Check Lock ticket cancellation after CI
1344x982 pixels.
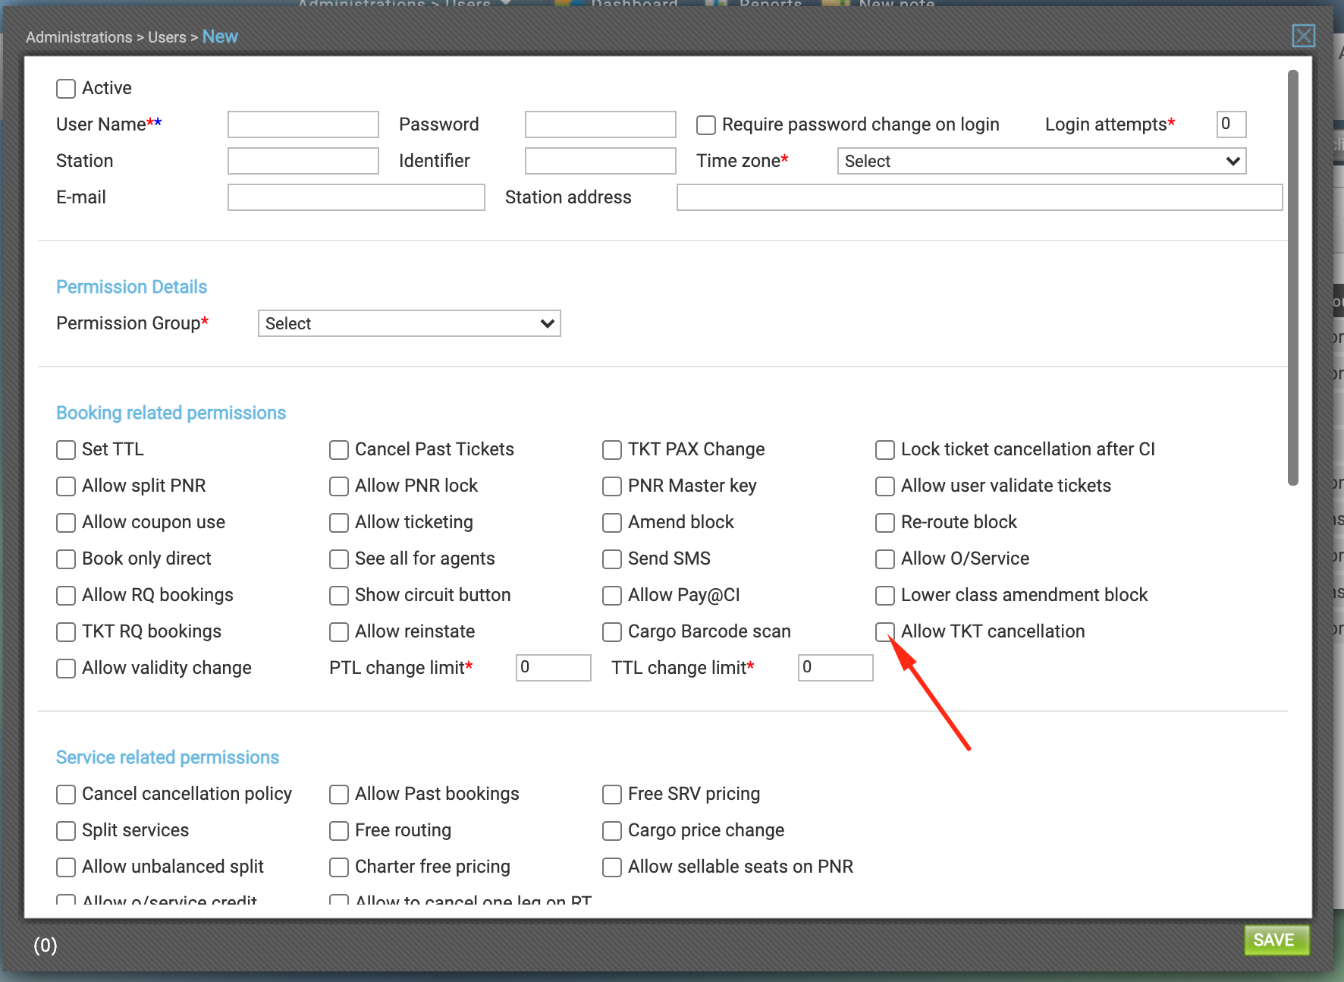885,450
